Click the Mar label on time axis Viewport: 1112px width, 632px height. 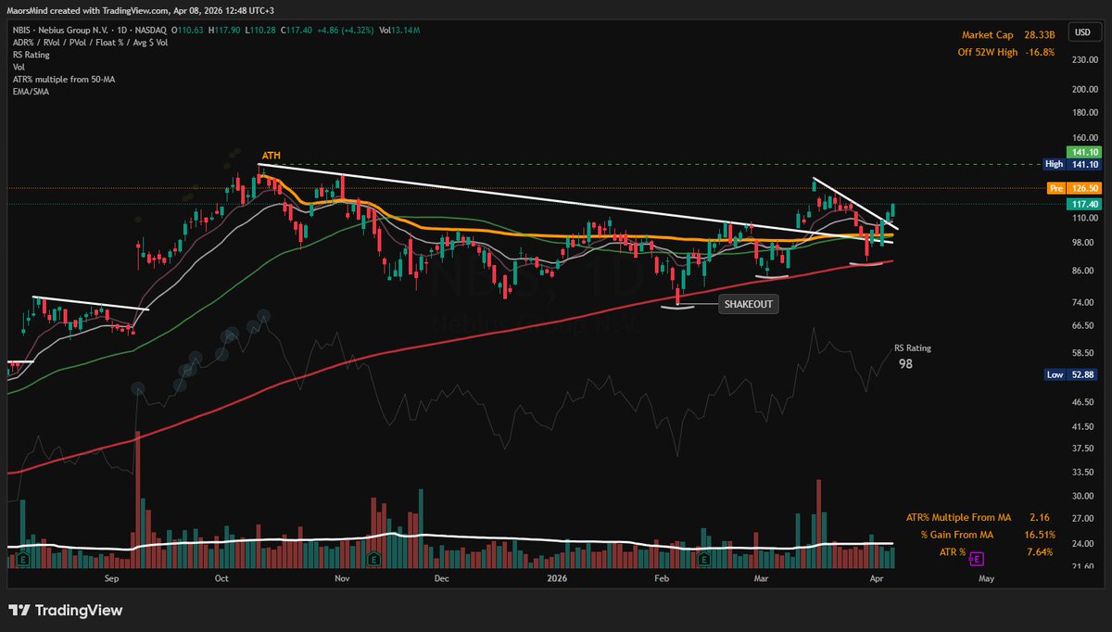762,579
